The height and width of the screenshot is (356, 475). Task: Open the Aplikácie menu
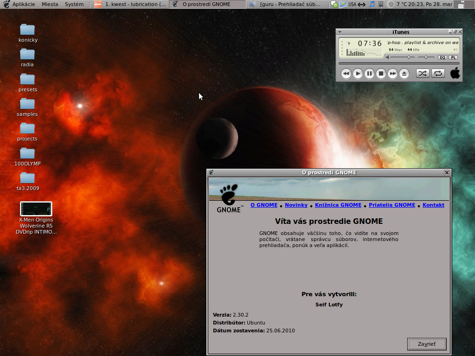pyautogui.click(x=24, y=4)
